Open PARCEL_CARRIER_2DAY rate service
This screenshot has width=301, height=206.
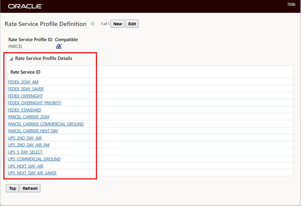(x=29, y=117)
